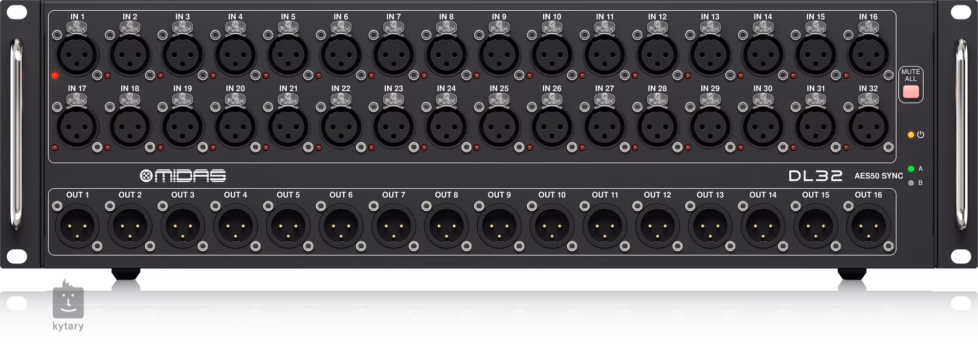Select the OUT 16 XLR output connector

click(868, 226)
